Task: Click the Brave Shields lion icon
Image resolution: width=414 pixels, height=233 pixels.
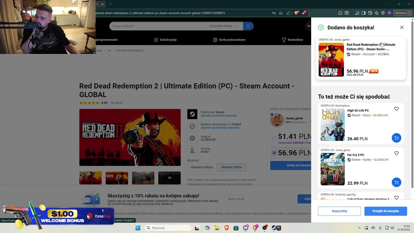Action: click(296, 13)
